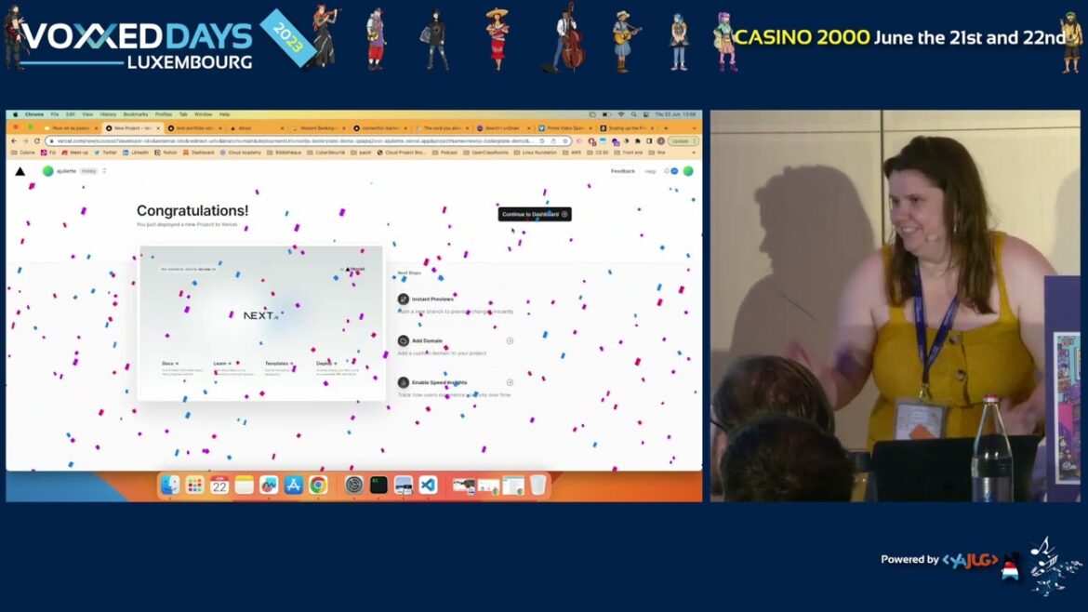The image size is (1088, 612).
Task: Bookmark this page with star icon
Action: 565,140
